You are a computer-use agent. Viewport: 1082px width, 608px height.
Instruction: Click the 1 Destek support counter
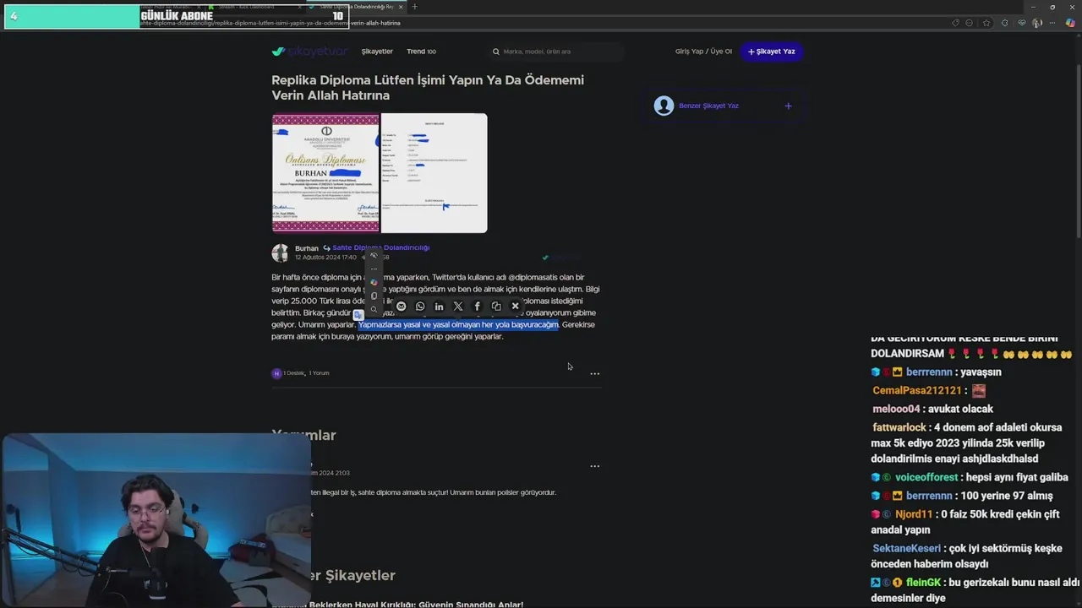point(293,373)
